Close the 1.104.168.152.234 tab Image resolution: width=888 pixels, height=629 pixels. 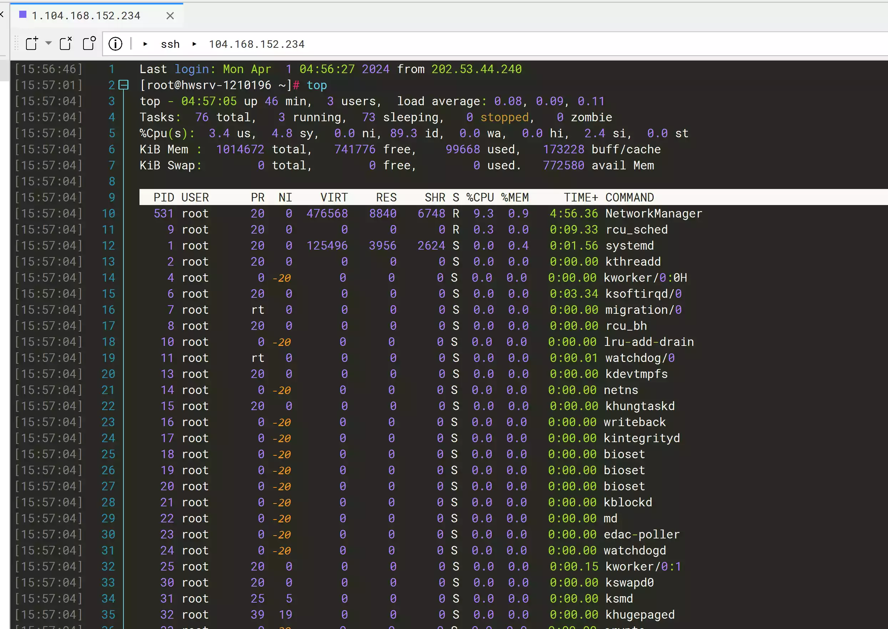coord(170,15)
